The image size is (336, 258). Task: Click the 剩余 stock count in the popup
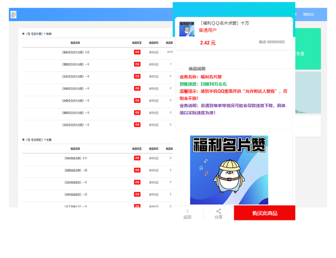271,42
